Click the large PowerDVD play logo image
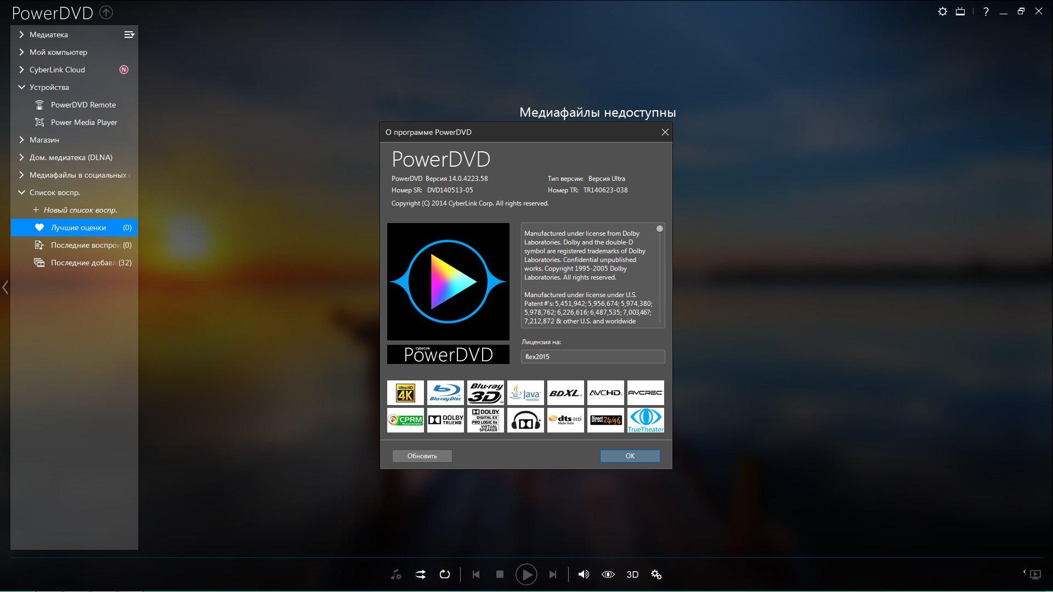Image resolution: width=1053 pixels, height=592 pixels. click(448, 282)
